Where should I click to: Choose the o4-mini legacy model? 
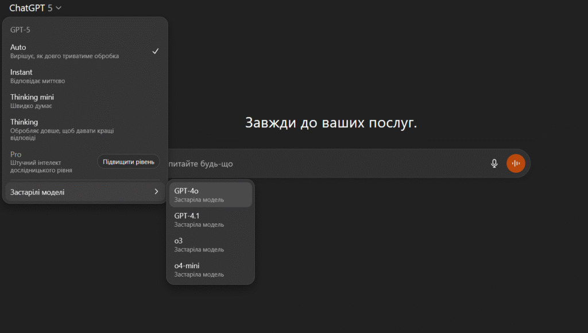tap(210, 270)
